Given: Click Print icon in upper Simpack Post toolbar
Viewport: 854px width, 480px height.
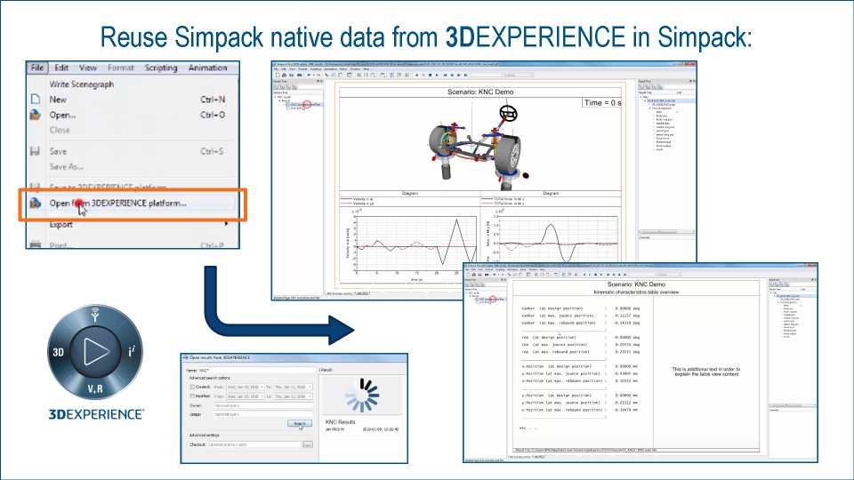Looking at the screenshot, I should (300, 75).
